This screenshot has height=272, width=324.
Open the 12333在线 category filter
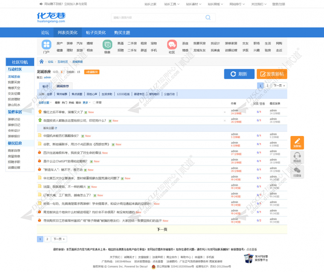click(123, 94)
